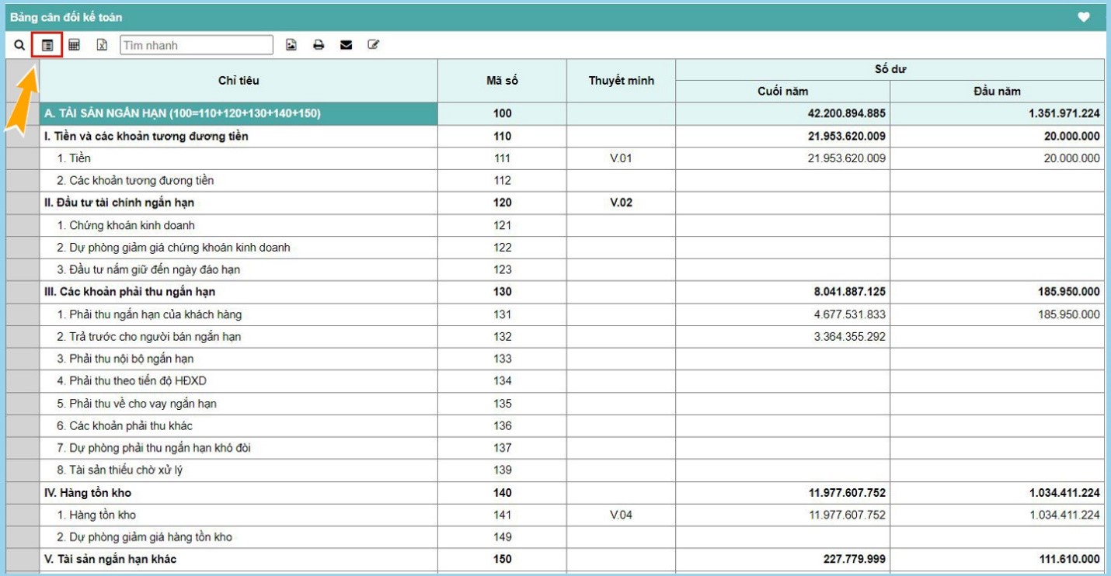1111x576 pixels.
Task: Select row 'III. Các khoản phải thu ngắn hạn'
Action: click(x=130, y=292)
